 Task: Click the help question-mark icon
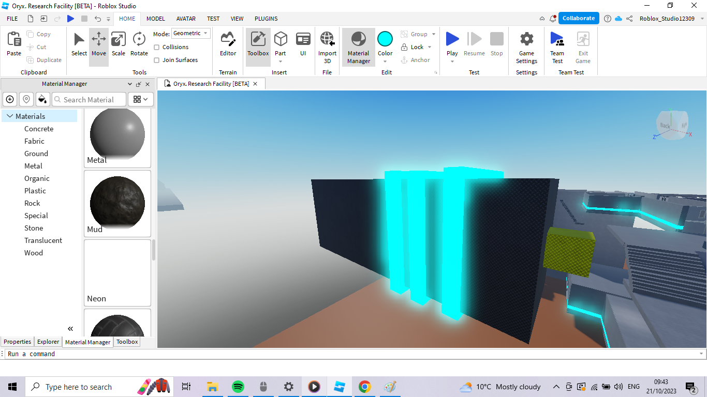(x=608, y=19)
